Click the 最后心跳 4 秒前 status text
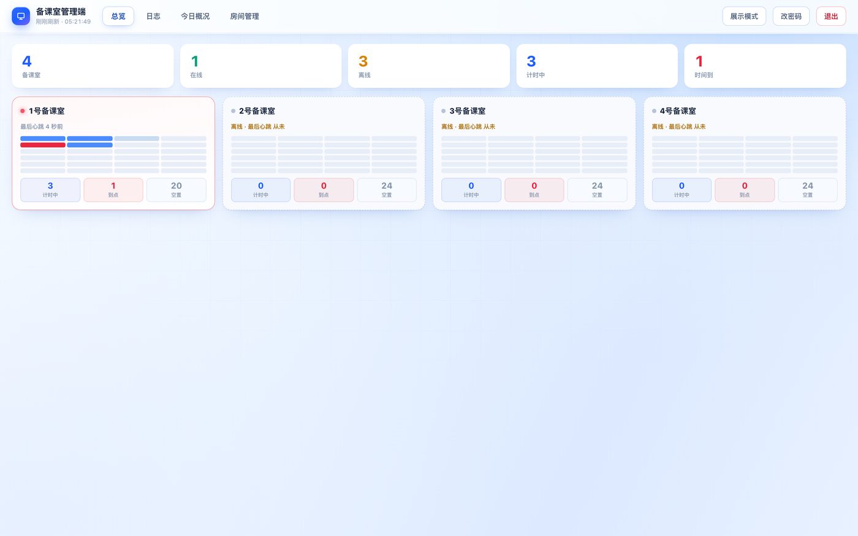This screenshot has width=858, height=536. coord(42,127)
